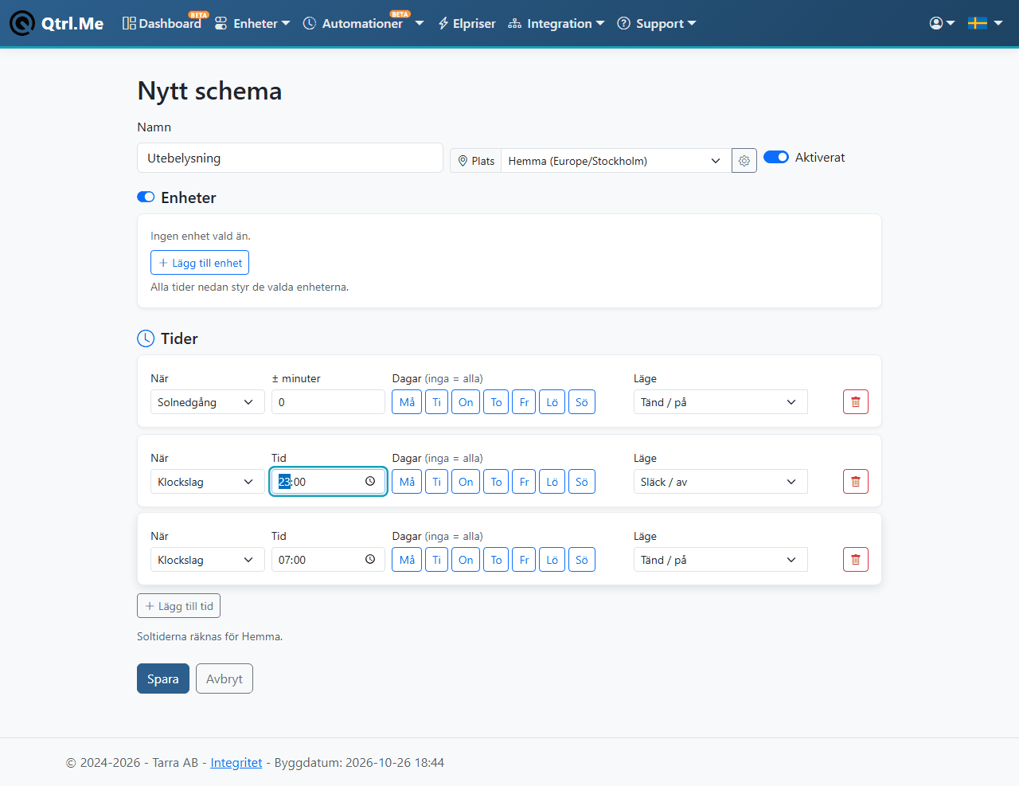
Task: Click the ± minuter input field
Action: point(328,402)
